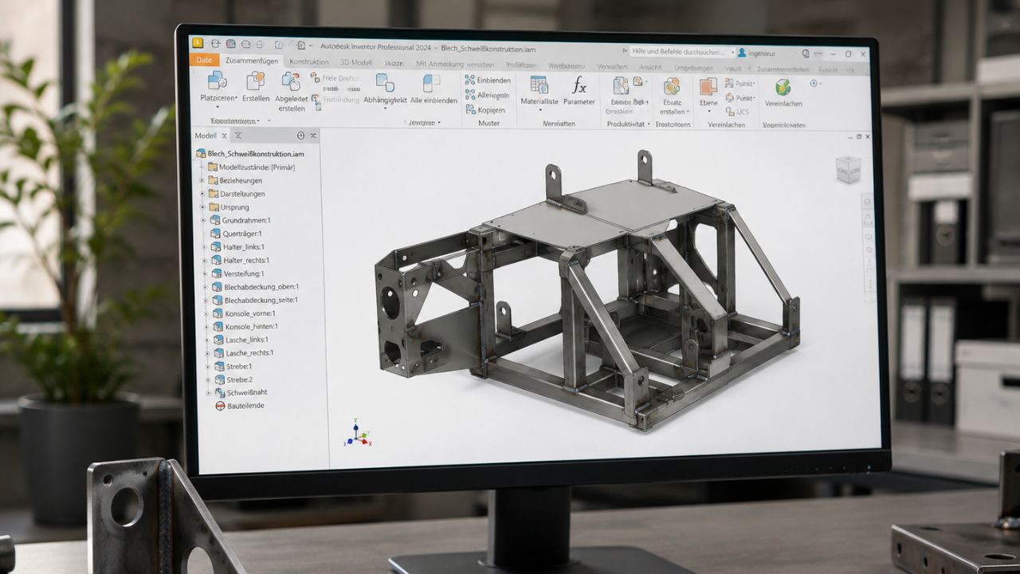Click the Hilfe und Befehle search field
Screen dimensions: 1020x574
(x=681, y=52)
